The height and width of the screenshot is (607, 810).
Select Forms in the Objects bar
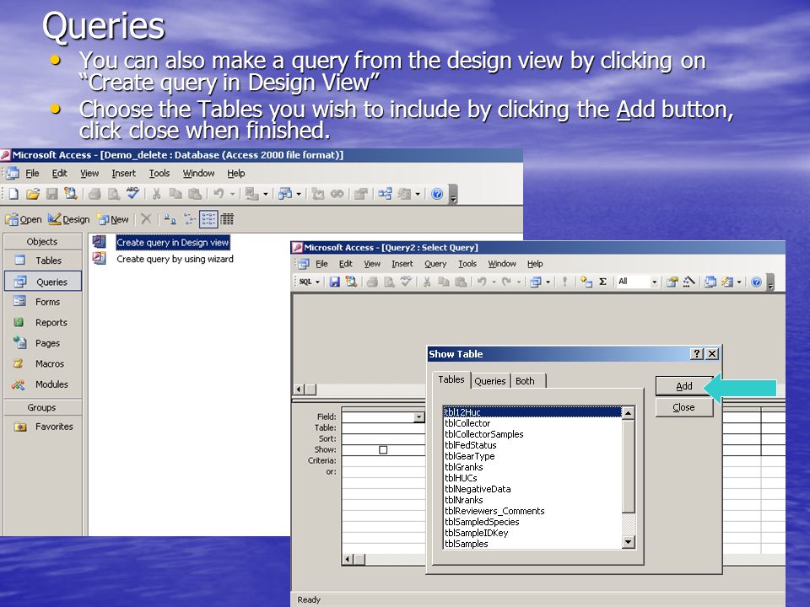(43, 302)
